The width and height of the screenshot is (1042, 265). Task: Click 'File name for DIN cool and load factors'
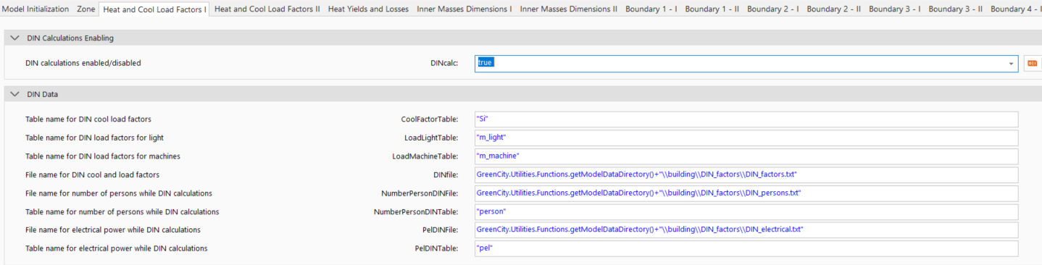[92, 174]
